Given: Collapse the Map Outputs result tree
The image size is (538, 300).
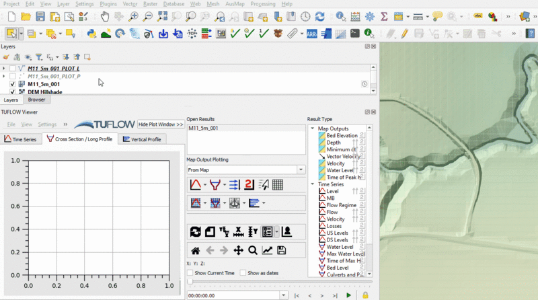Looking at the screenshot, I should [313, 128].
